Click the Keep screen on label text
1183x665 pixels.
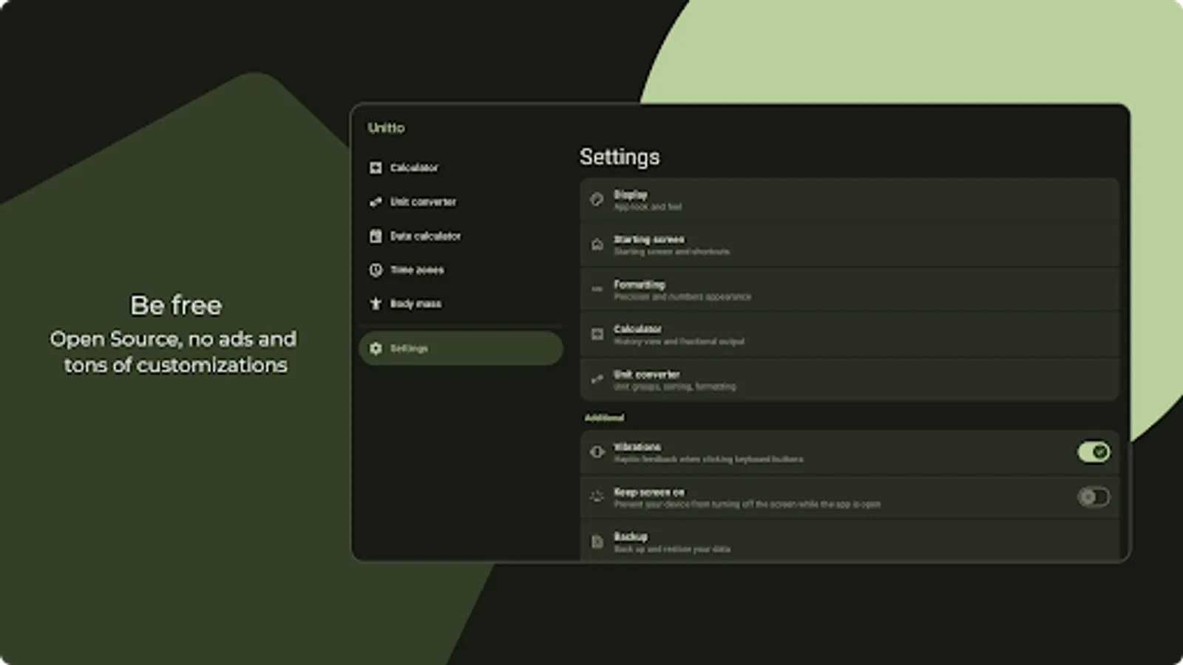(x=649, y=492)
